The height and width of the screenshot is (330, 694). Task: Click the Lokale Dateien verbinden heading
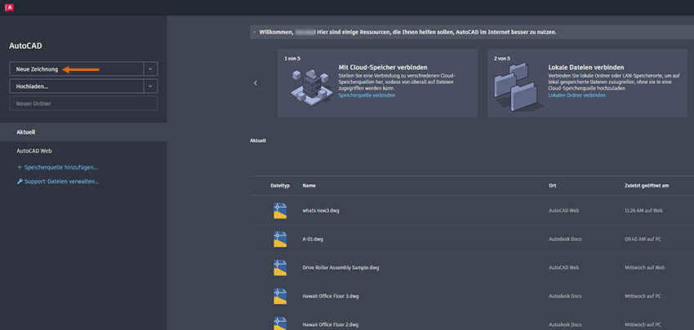pyautogui.click(x=586, y=68)
